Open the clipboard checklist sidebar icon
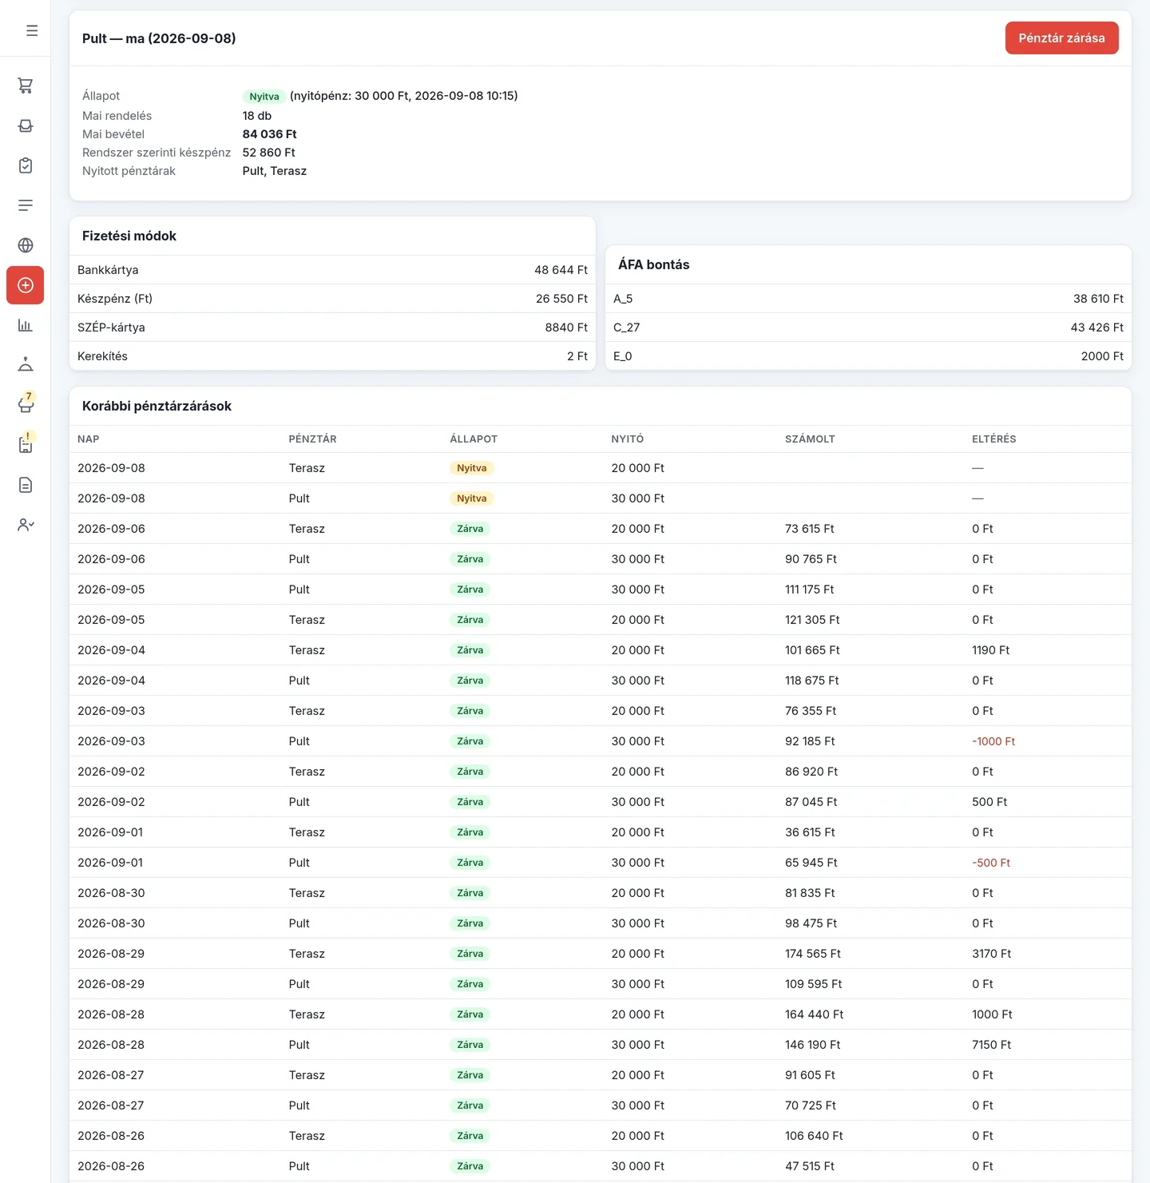This screenshot has width=1150, height=1183. pyautogui.click(x=26, y=165)
